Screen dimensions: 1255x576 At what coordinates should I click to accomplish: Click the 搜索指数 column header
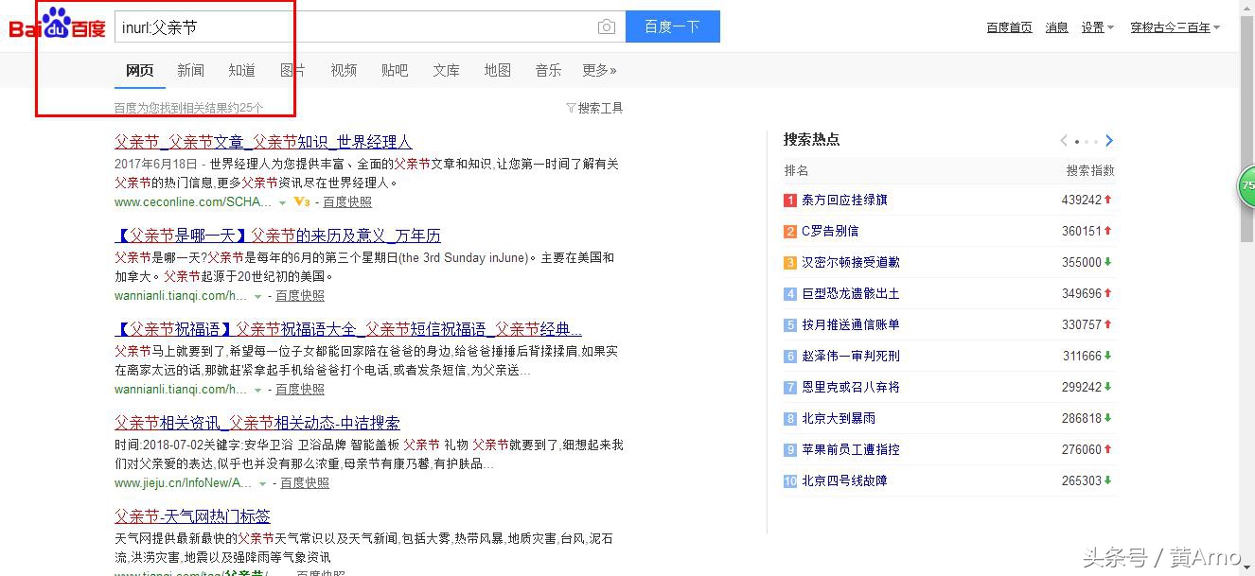pyautogui.click(x=1090, y=170)
